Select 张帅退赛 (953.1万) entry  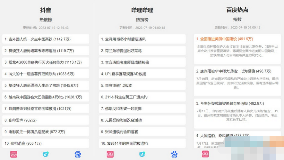coord(46,143)
